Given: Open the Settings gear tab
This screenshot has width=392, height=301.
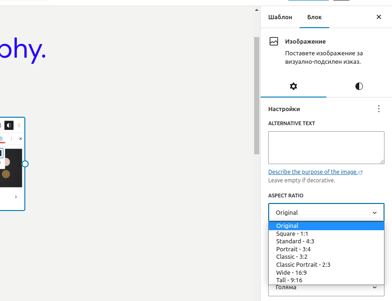Looking at the screenshot, I should tap(294, 86).
